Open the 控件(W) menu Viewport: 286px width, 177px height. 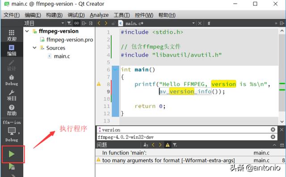click(x=144, y=15)
